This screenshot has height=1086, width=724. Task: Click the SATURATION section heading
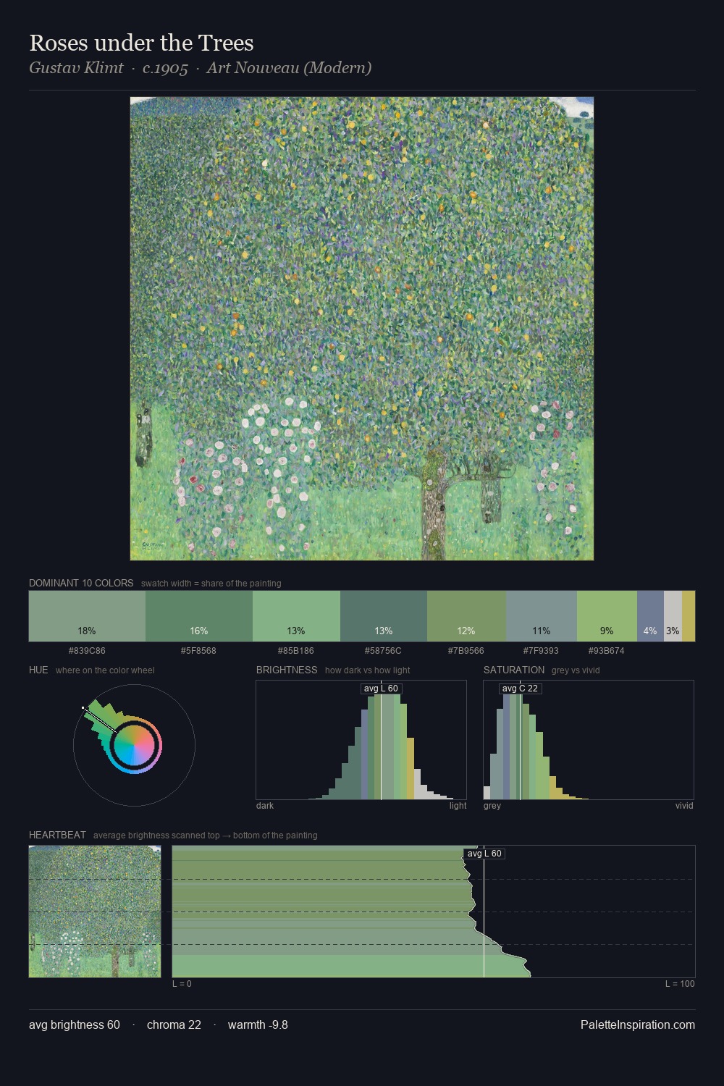coord(514,670)
